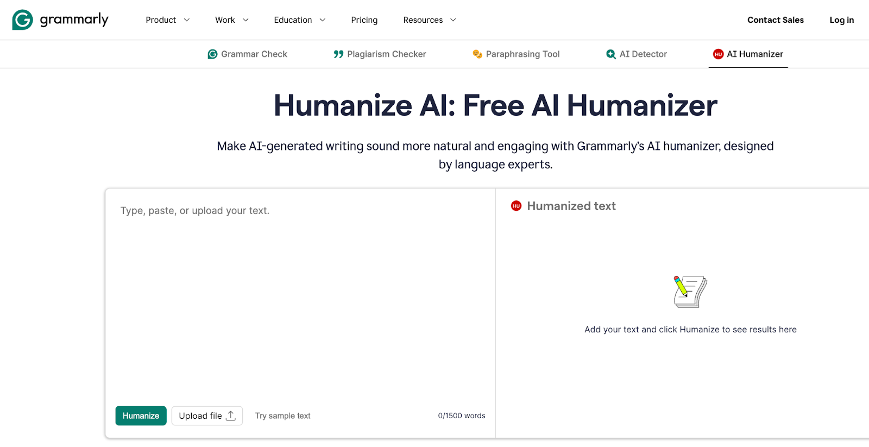Click the notepad and pencil illustration
Screen dimensions: 869x447
[x=690, y=292]
